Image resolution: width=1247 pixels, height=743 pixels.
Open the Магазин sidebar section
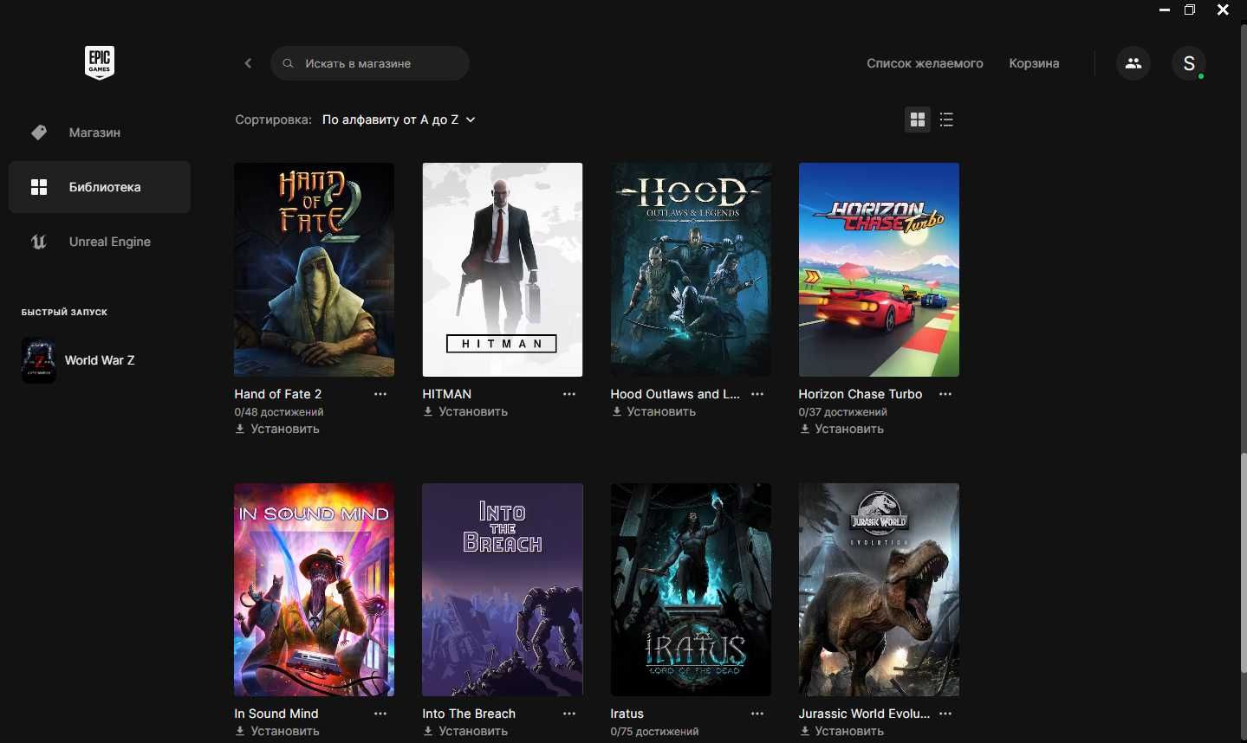coord(100,132)
